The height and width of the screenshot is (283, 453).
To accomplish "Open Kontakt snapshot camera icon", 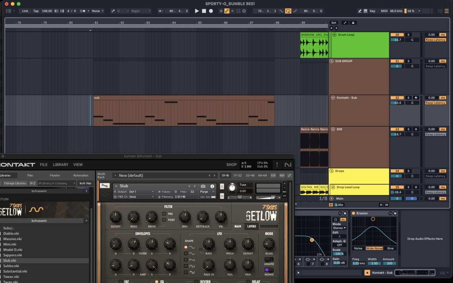I will pyautogui.click(x=203, y=186).
